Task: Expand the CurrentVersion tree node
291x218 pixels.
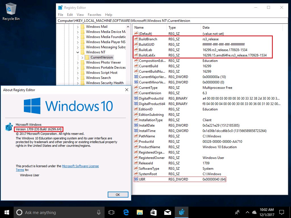Action: [x=82, y=57]
